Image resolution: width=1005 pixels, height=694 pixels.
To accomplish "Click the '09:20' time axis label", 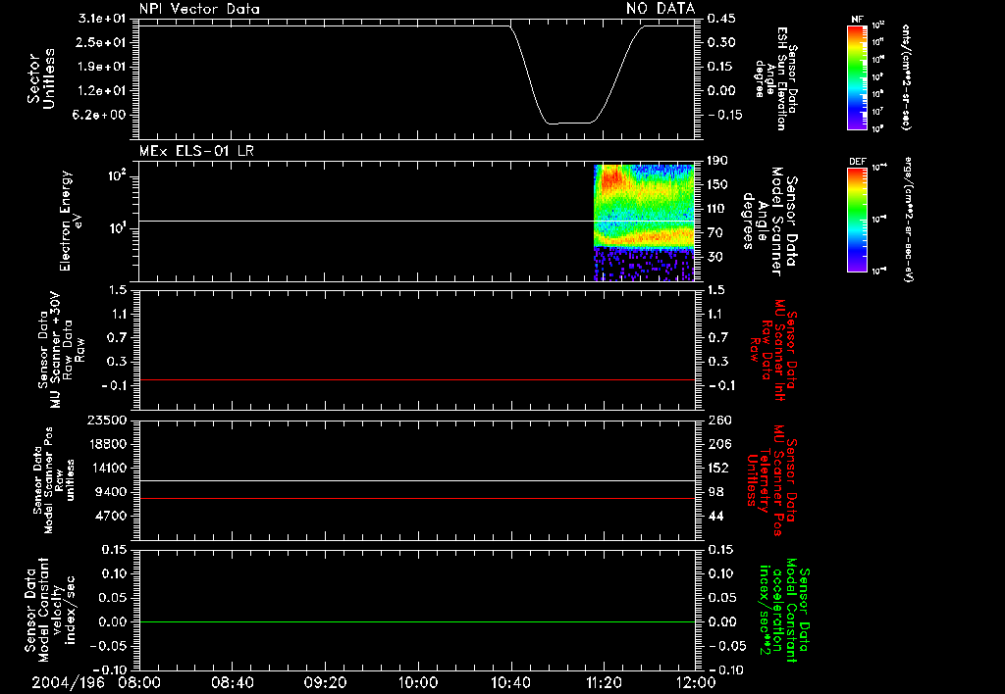I will pyautogui.click(x=325, y=682).
